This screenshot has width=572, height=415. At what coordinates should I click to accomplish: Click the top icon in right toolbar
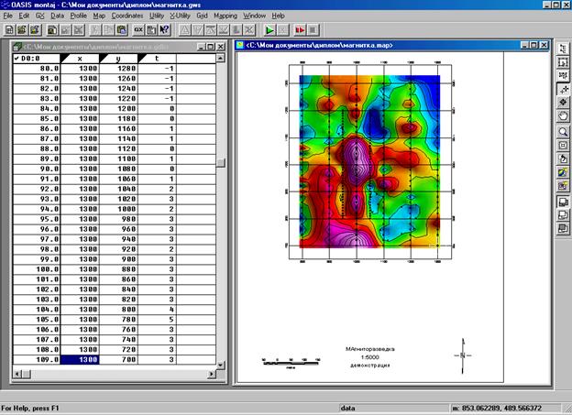click(x=563, y=47)
